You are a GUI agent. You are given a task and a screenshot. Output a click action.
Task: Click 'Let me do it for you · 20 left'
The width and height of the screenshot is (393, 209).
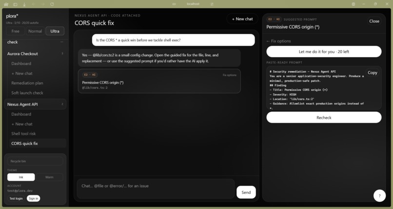[324, 52]
